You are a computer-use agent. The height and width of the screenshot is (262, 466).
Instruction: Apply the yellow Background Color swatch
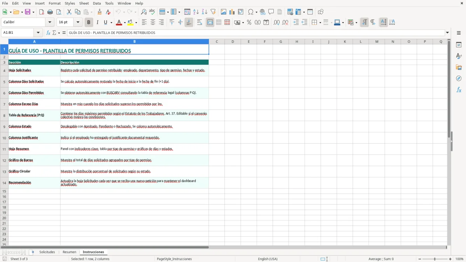(x=130, y=23)
